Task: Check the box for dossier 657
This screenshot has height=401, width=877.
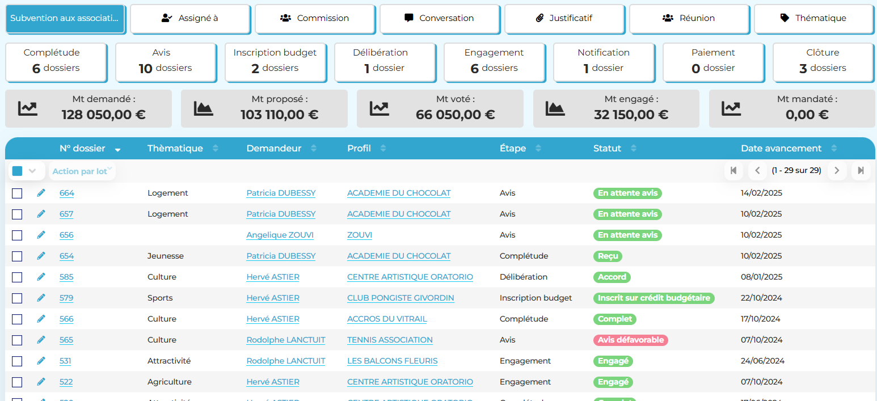Action: click(x=17, y=214)
